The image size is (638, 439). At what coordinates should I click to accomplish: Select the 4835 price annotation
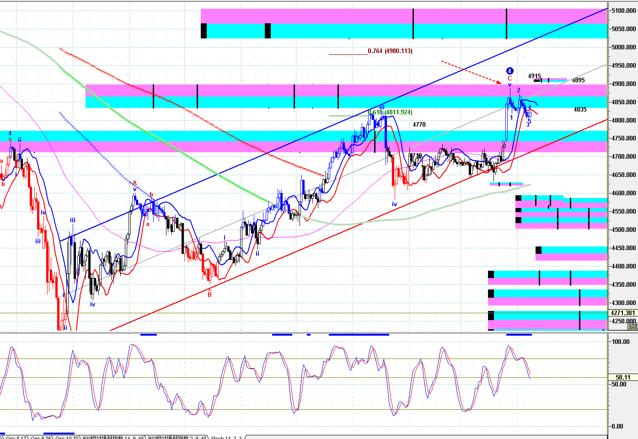(x=580, y=110)
